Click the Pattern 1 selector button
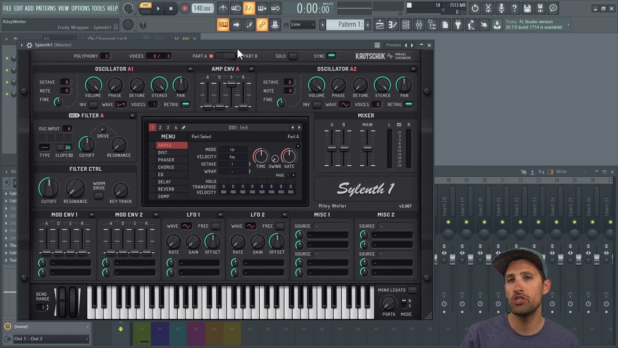Viewport: 618px width, 348px height. coord(346,25)
